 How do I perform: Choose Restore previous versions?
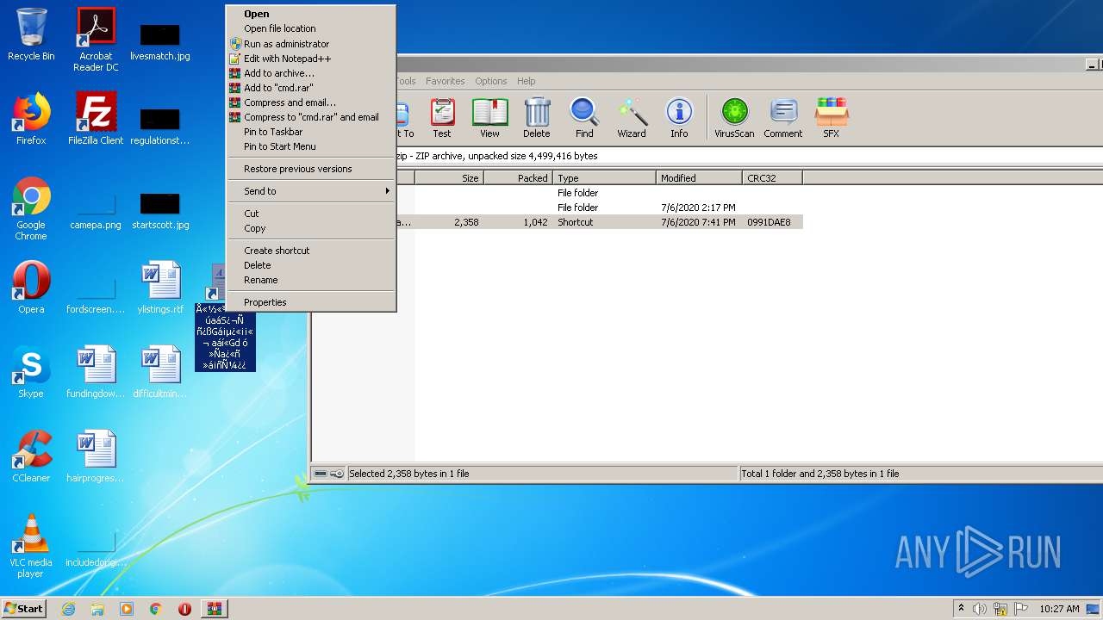coord(310,169)
